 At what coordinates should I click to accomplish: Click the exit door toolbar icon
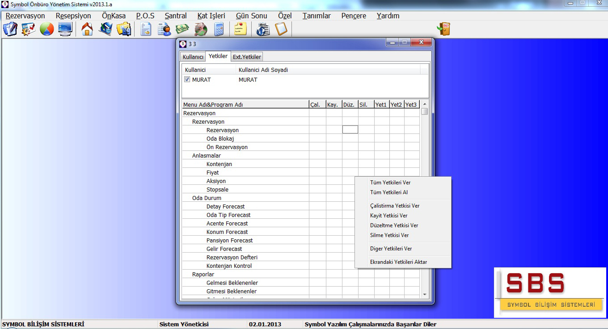(443, 29)
